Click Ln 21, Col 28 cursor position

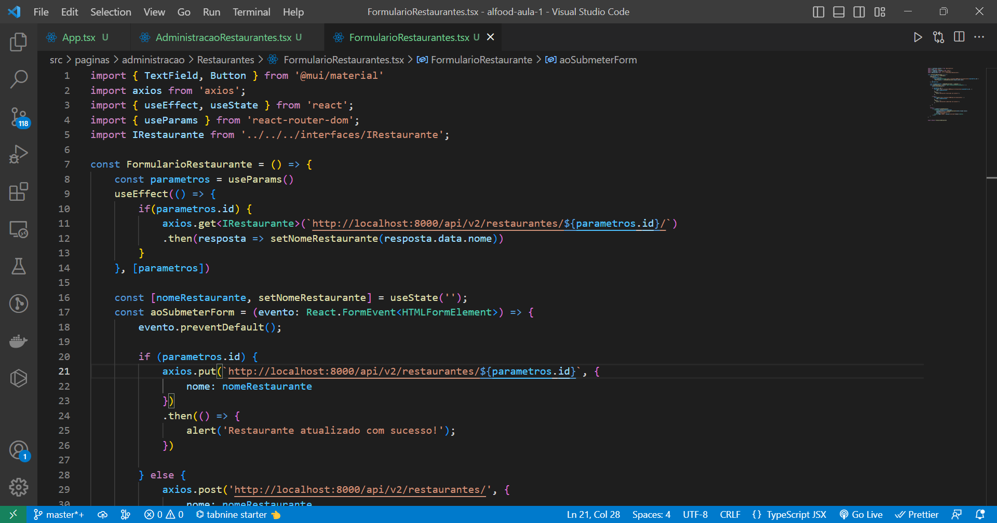(594, 515)
